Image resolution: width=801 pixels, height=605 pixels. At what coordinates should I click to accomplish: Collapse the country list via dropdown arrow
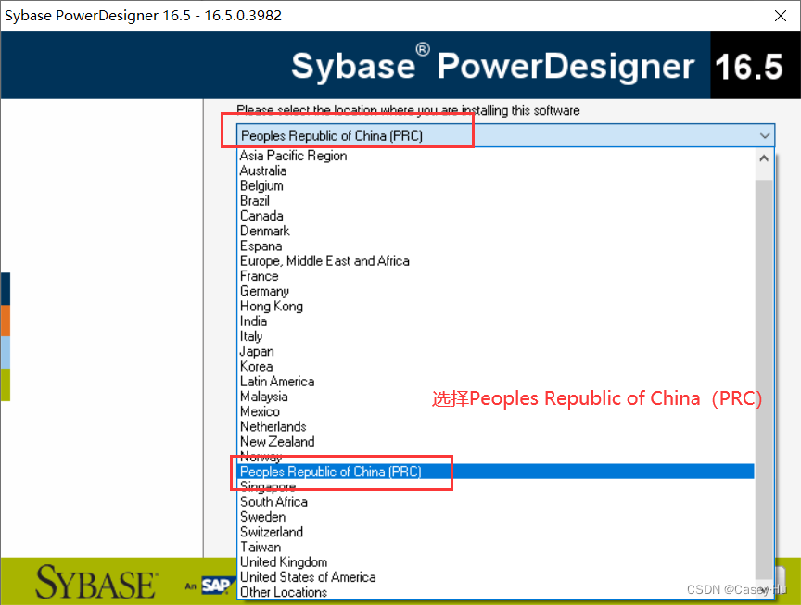tap(765, 135)
